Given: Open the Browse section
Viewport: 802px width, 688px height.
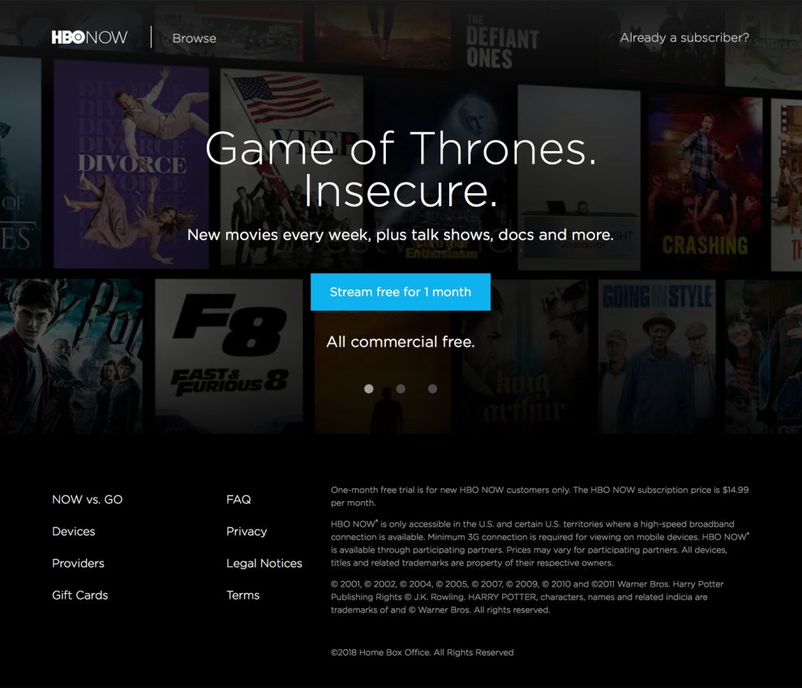Looking at the screenshot, I should tap(194, 37).
